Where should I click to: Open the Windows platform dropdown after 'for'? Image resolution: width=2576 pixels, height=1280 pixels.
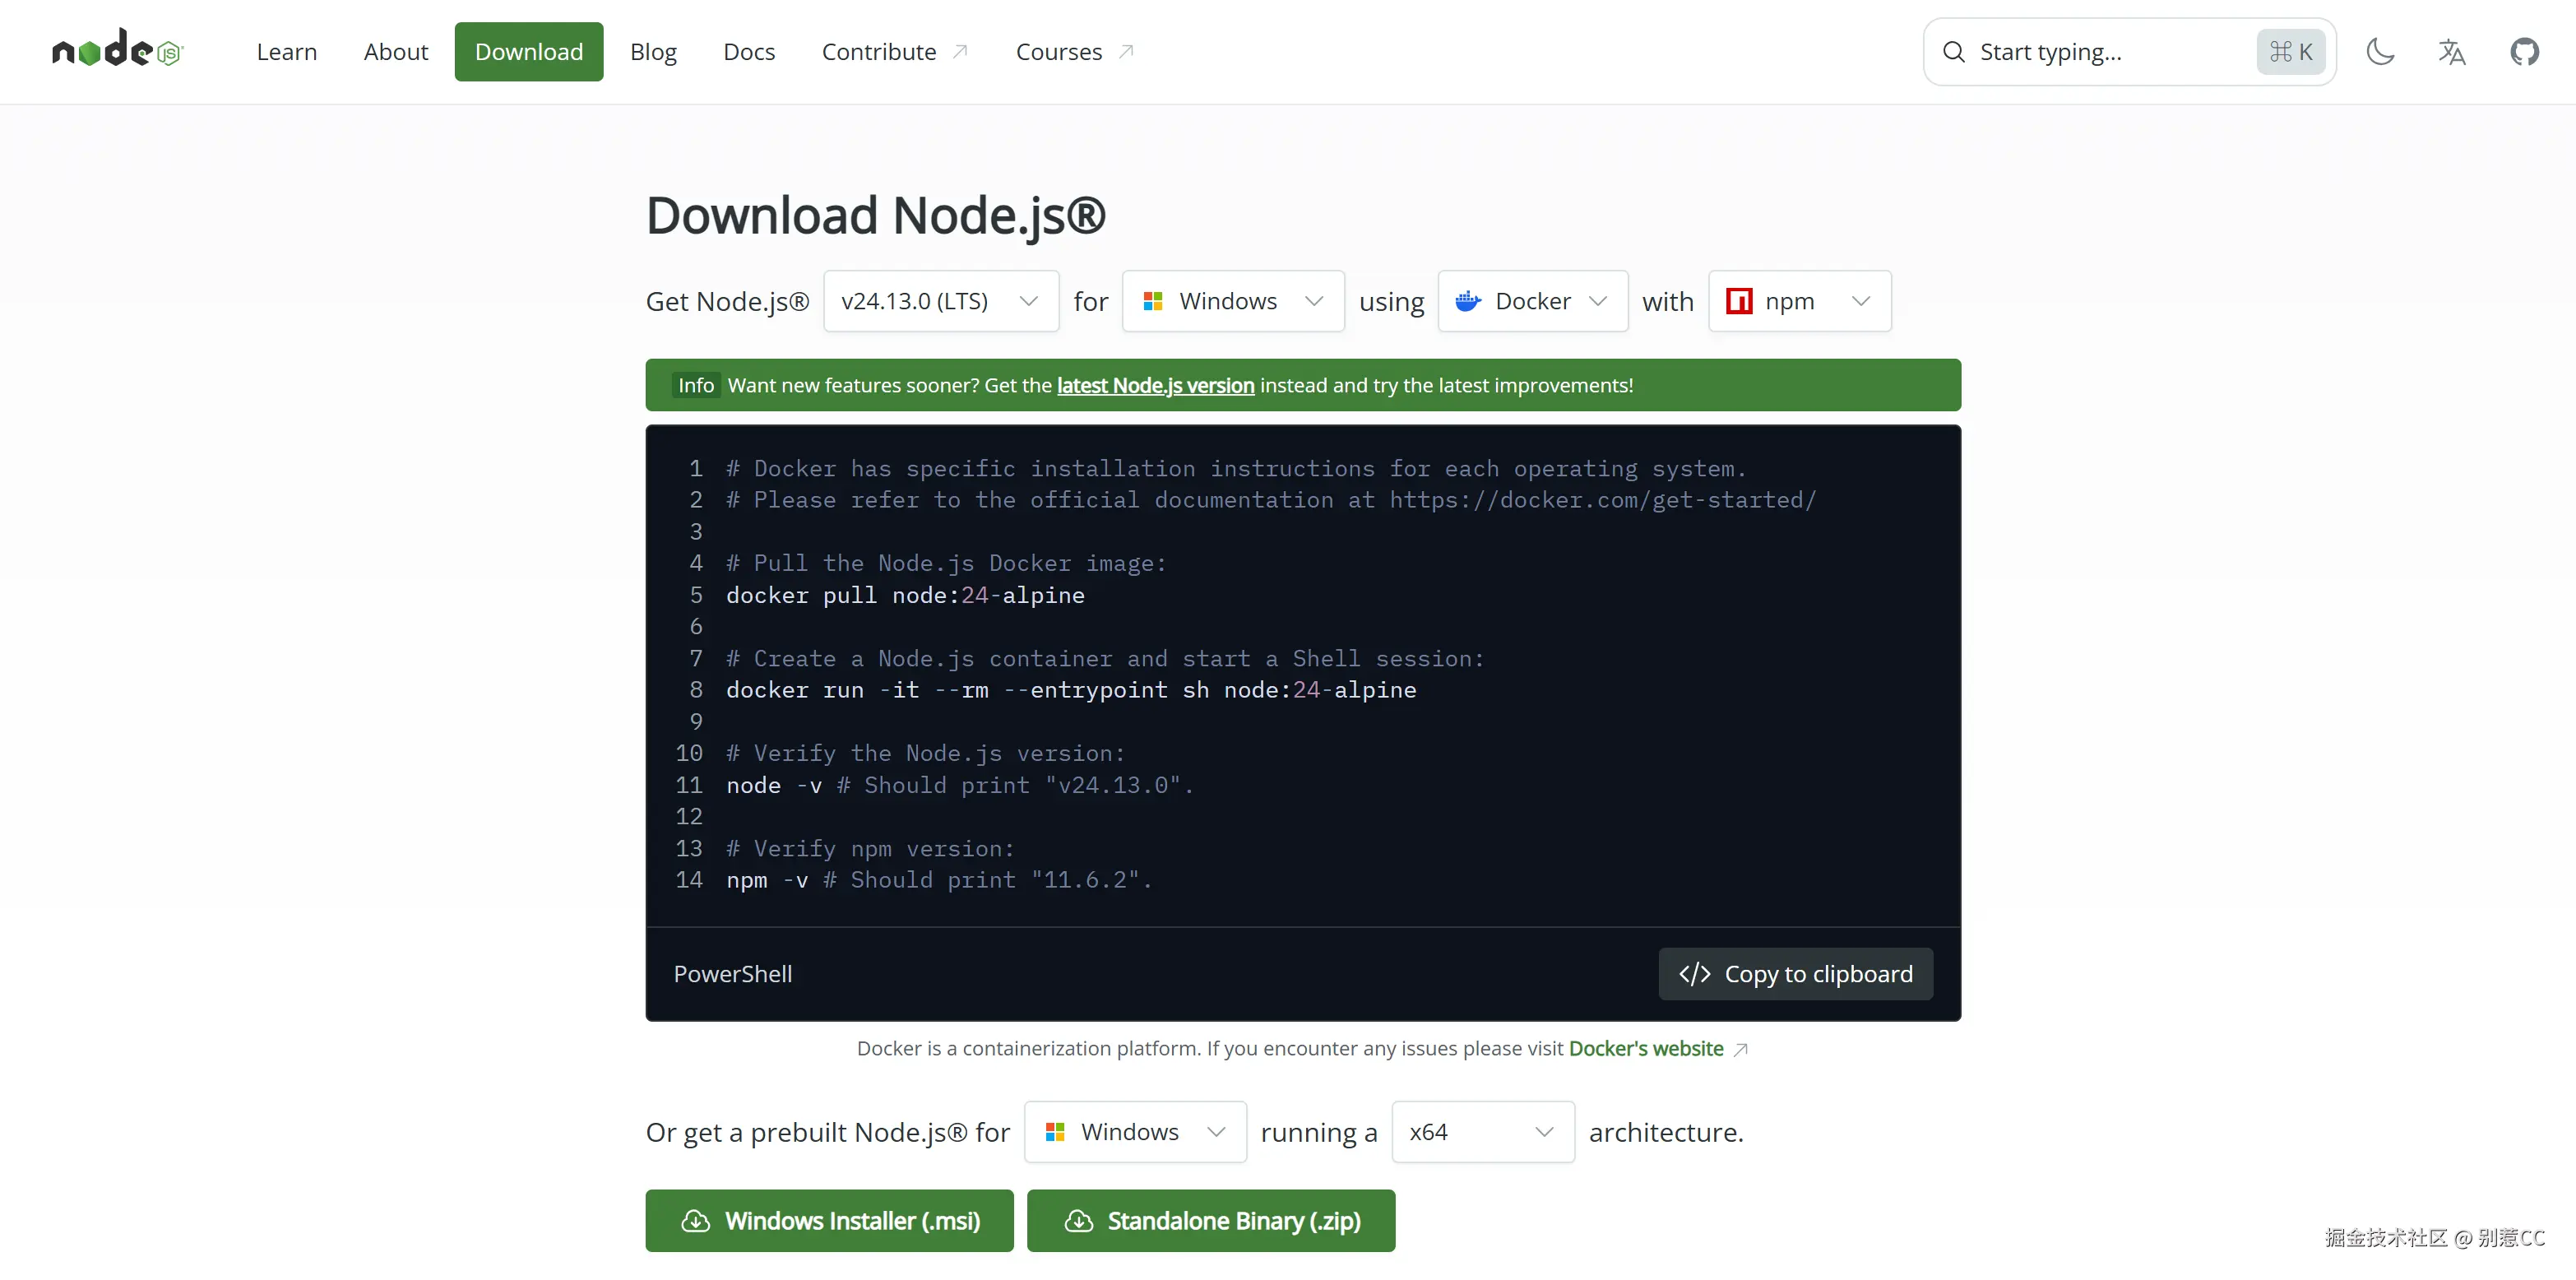point(1232,301)
